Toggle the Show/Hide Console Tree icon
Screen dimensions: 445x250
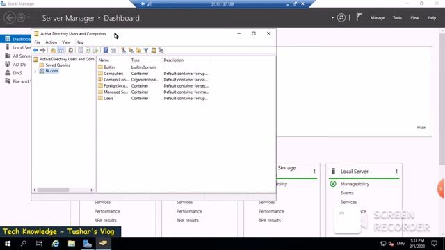[61, 51]
